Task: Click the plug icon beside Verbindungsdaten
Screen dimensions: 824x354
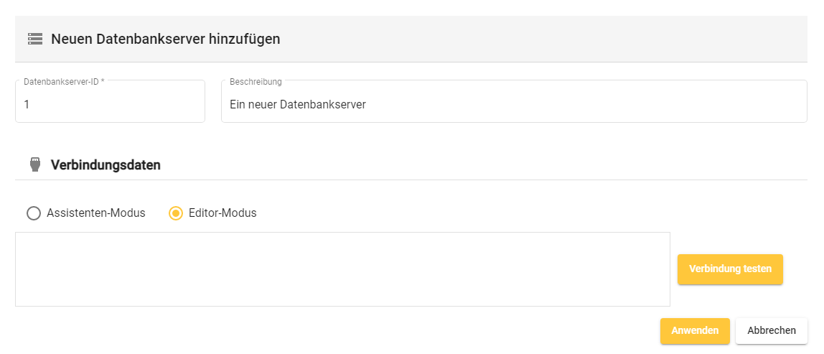Action: [x=34, y=165]
